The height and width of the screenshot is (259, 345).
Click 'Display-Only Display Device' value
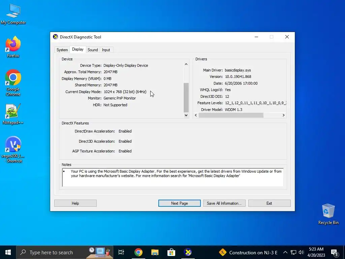pyautogui.click(x=126, y=65)
